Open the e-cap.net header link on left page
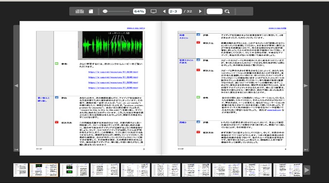The width and height of the screenshot is (329, 183). 136,28
